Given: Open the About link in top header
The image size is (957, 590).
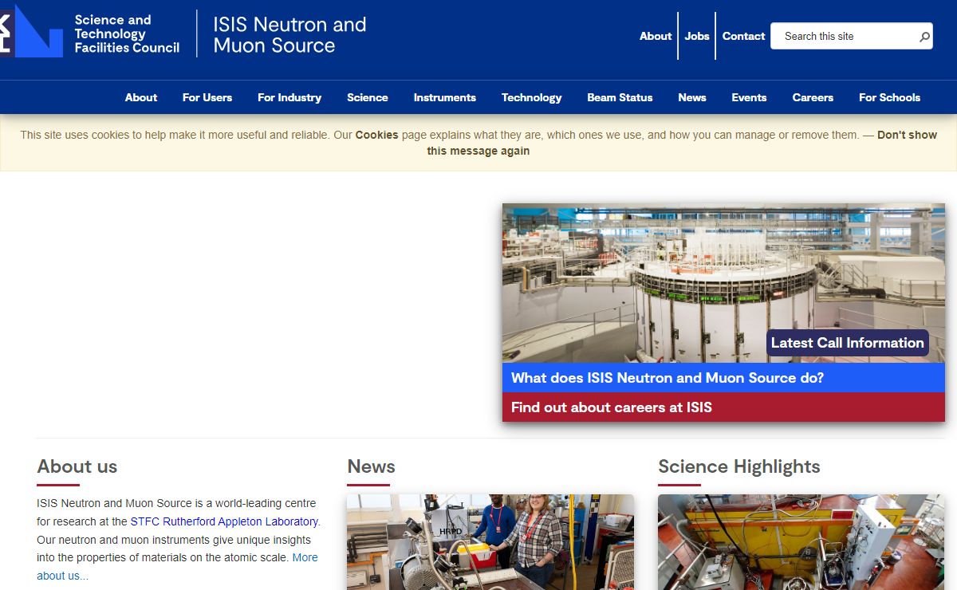Looking at the screenshot, I should pos(656,36).
